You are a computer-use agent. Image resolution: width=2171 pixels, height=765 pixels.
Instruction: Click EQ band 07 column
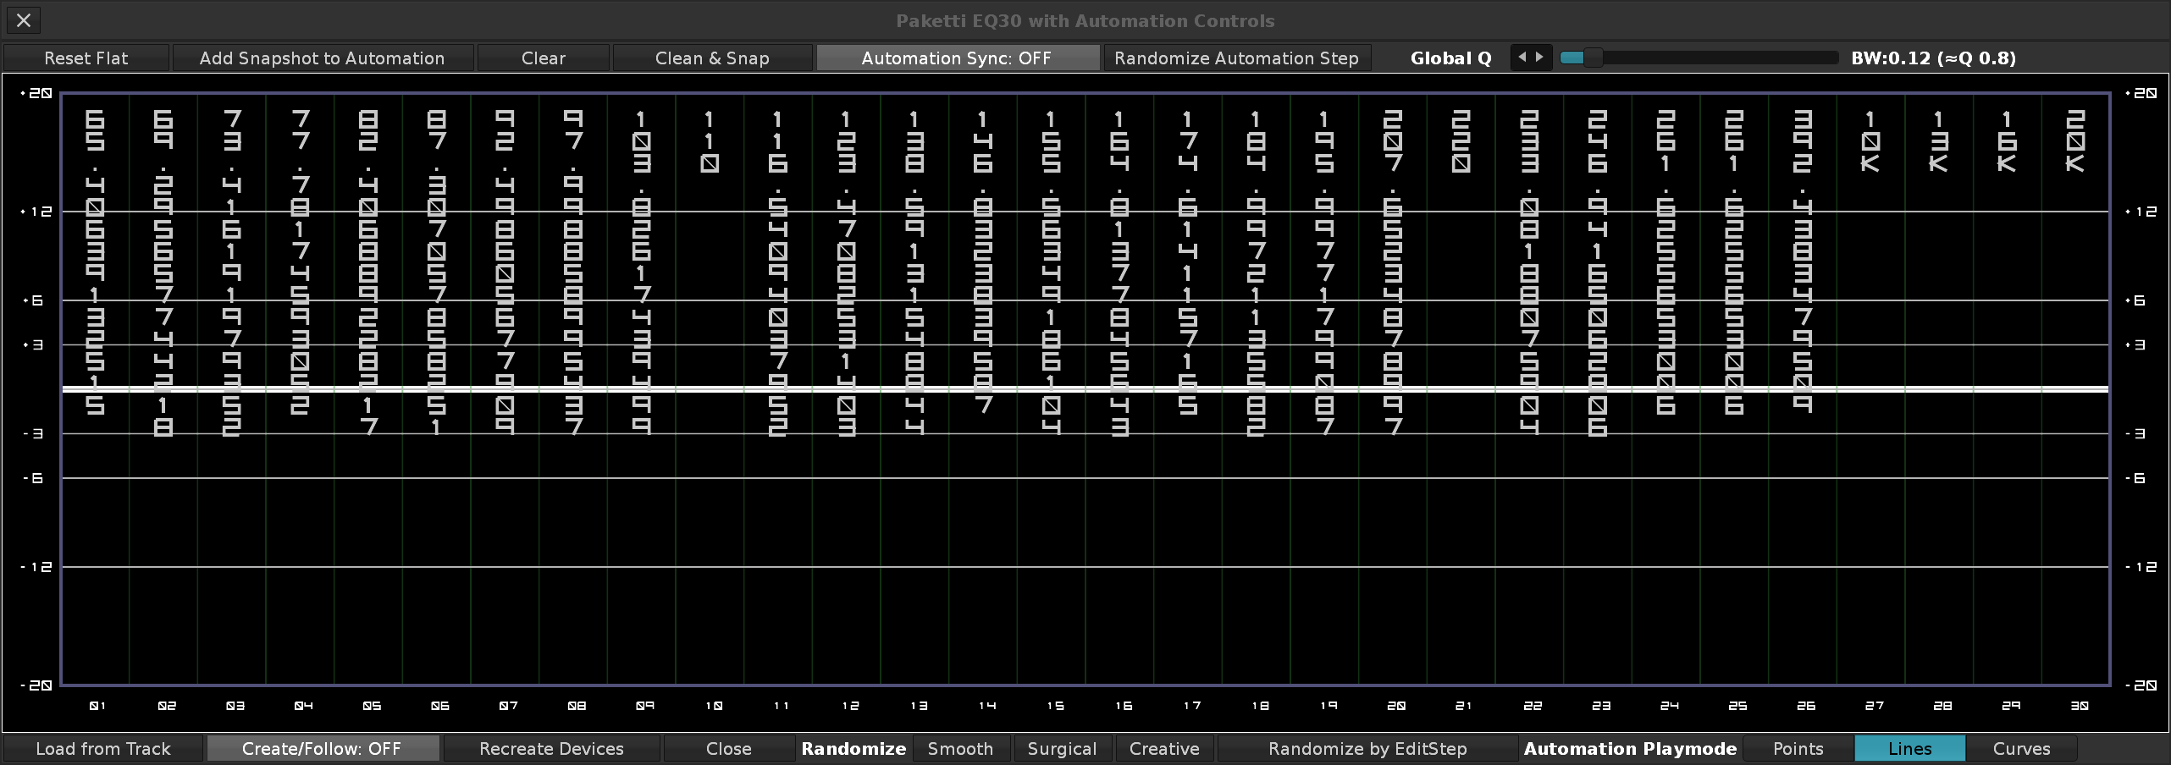pyautogui.click(x=505, y=389)
